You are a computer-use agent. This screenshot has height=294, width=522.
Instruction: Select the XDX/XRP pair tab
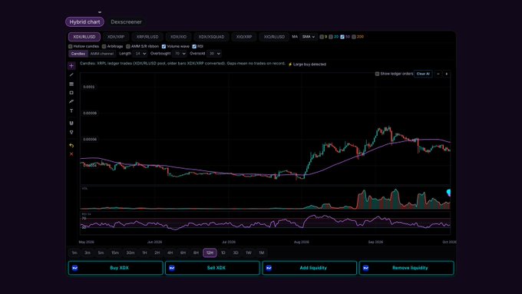coord(116,37)
